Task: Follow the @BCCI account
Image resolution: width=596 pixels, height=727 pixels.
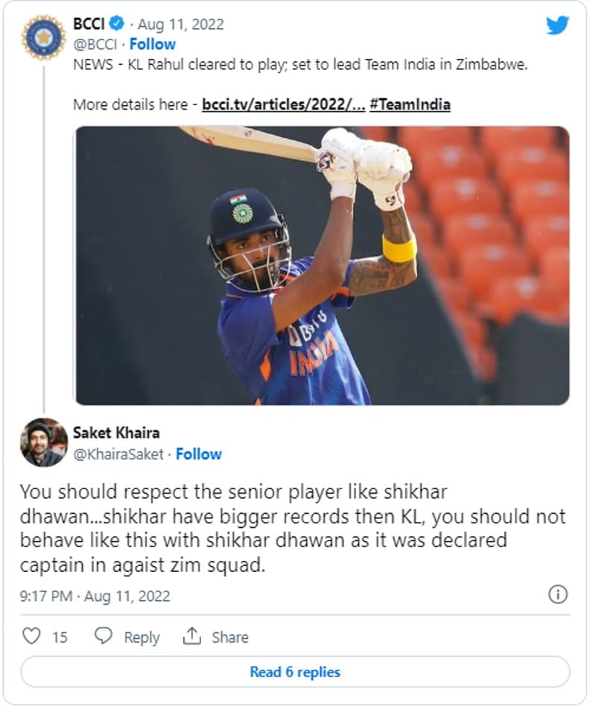Action: pos(153,44)
